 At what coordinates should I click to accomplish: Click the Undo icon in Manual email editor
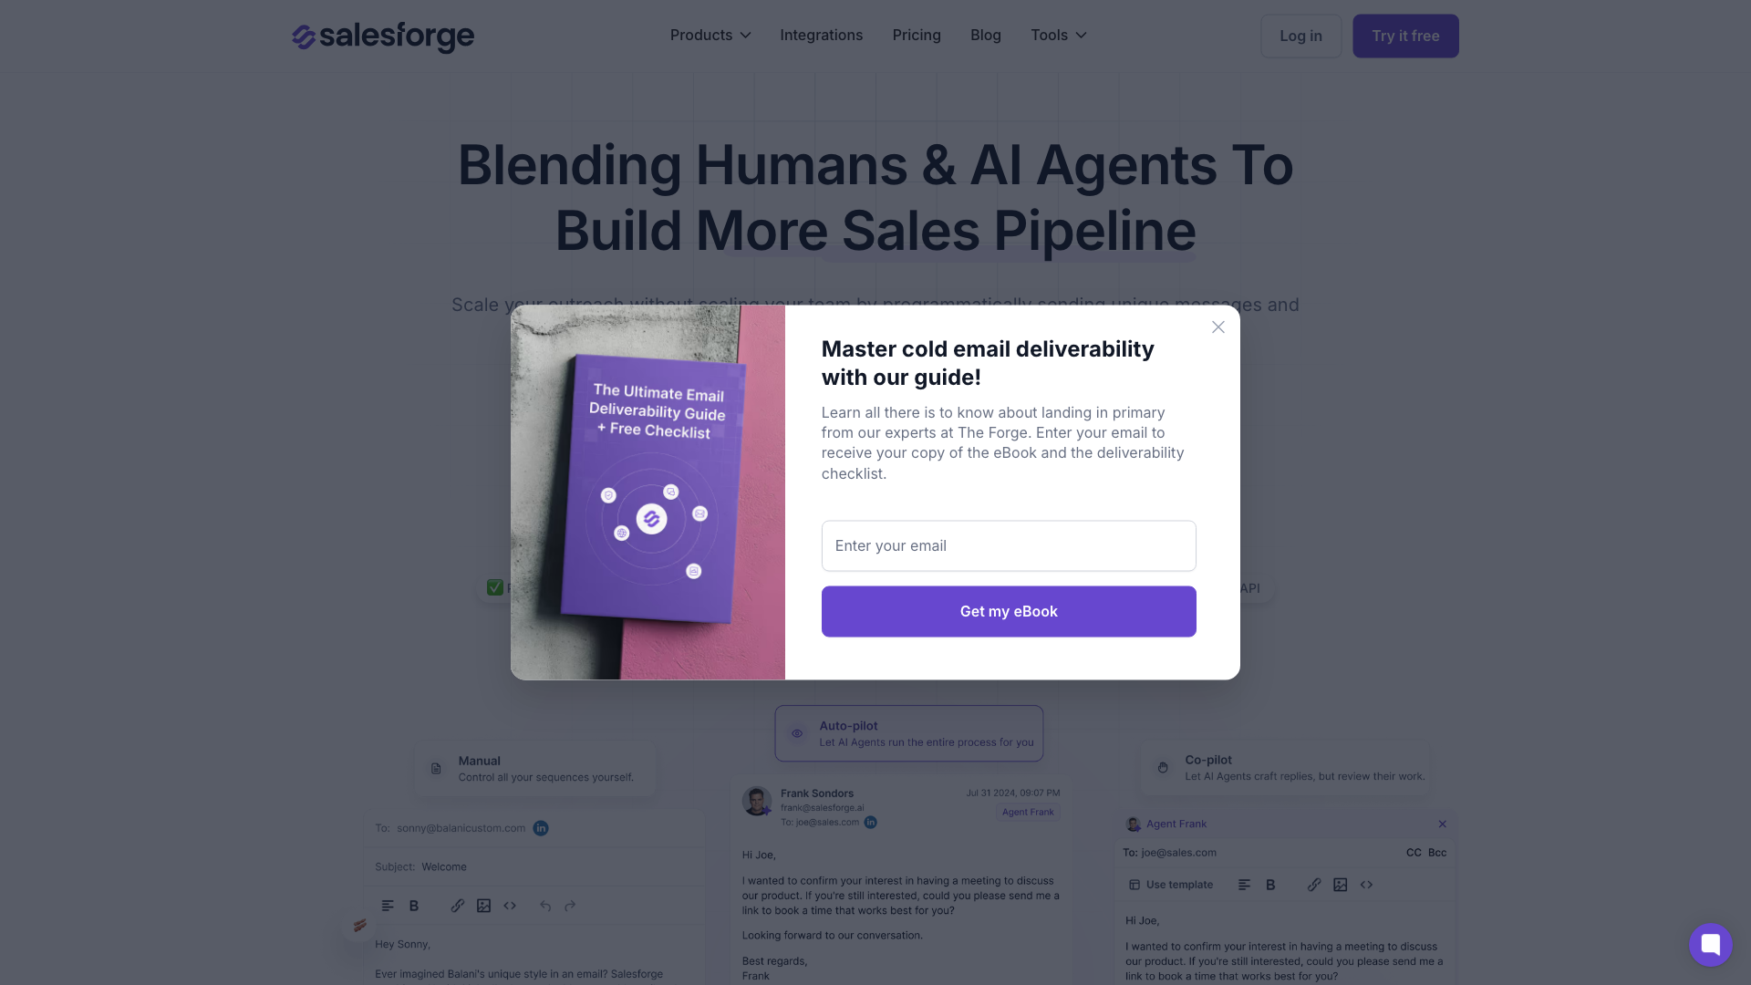coord(544,906)
